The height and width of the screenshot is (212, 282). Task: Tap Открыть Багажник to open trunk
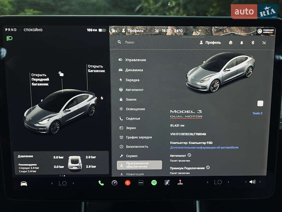[96, 69]
